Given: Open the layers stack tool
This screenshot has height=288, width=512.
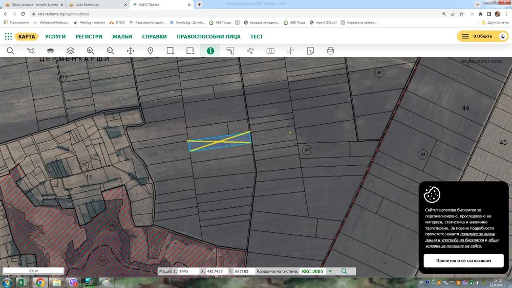Looking at the screenshot, I should pos(71,51).
